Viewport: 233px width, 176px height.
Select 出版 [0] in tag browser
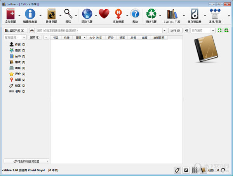(17, 68)
